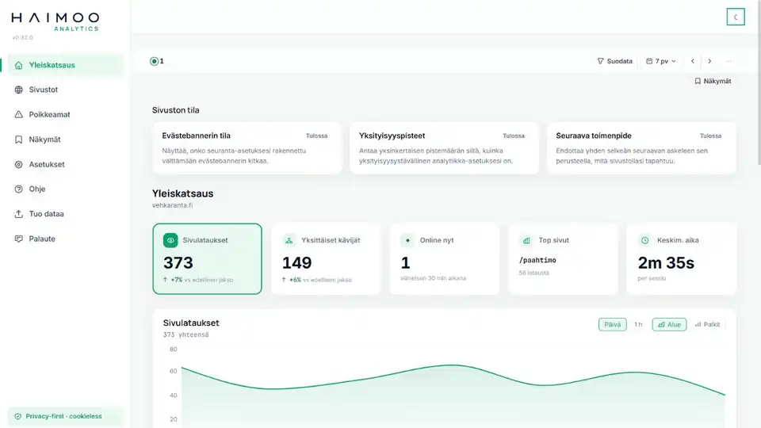The height and width of the screenshot is (428, 761).
Task: Switch chart granularity to 1 h
Action: [638, 325]
